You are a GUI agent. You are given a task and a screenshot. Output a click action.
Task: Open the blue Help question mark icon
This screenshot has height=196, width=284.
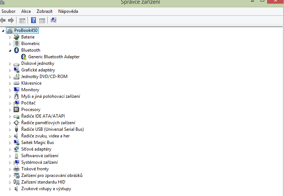point(33,20)
